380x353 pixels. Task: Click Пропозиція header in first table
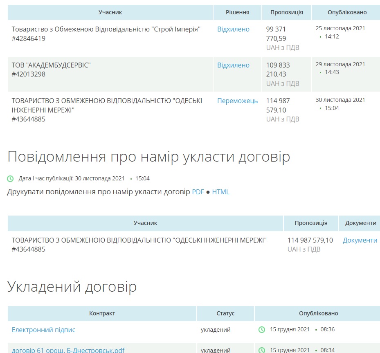(x=287, y=12)
